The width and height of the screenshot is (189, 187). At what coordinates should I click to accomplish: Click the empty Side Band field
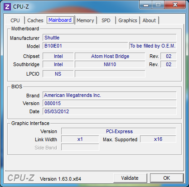[80, 147]
